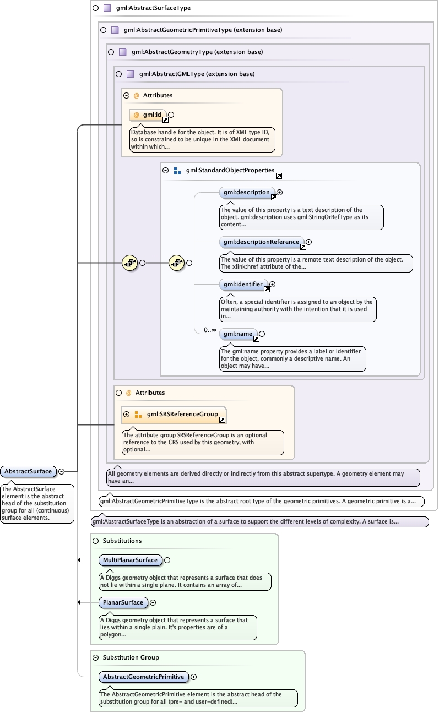439x713 pixels.
Task: Select the AbstractSurface root element
Action: [x=29, y=471]
